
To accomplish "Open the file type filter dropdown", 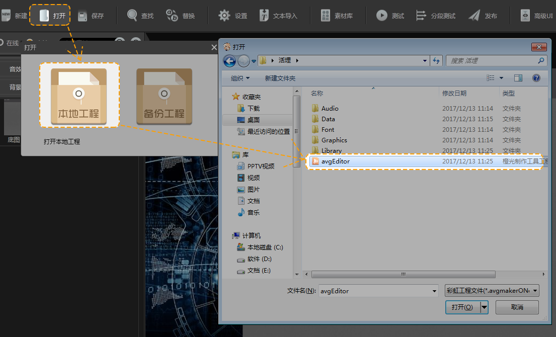I will click(x=492, y=291).
